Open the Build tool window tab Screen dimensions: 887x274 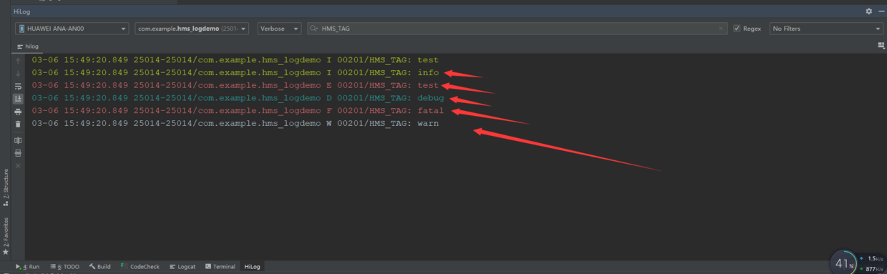click(x=100, y=267)
